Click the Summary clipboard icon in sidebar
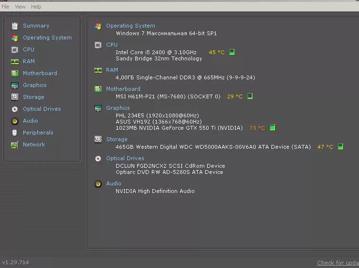Screen dimensions: 359x268 (15, 26)
